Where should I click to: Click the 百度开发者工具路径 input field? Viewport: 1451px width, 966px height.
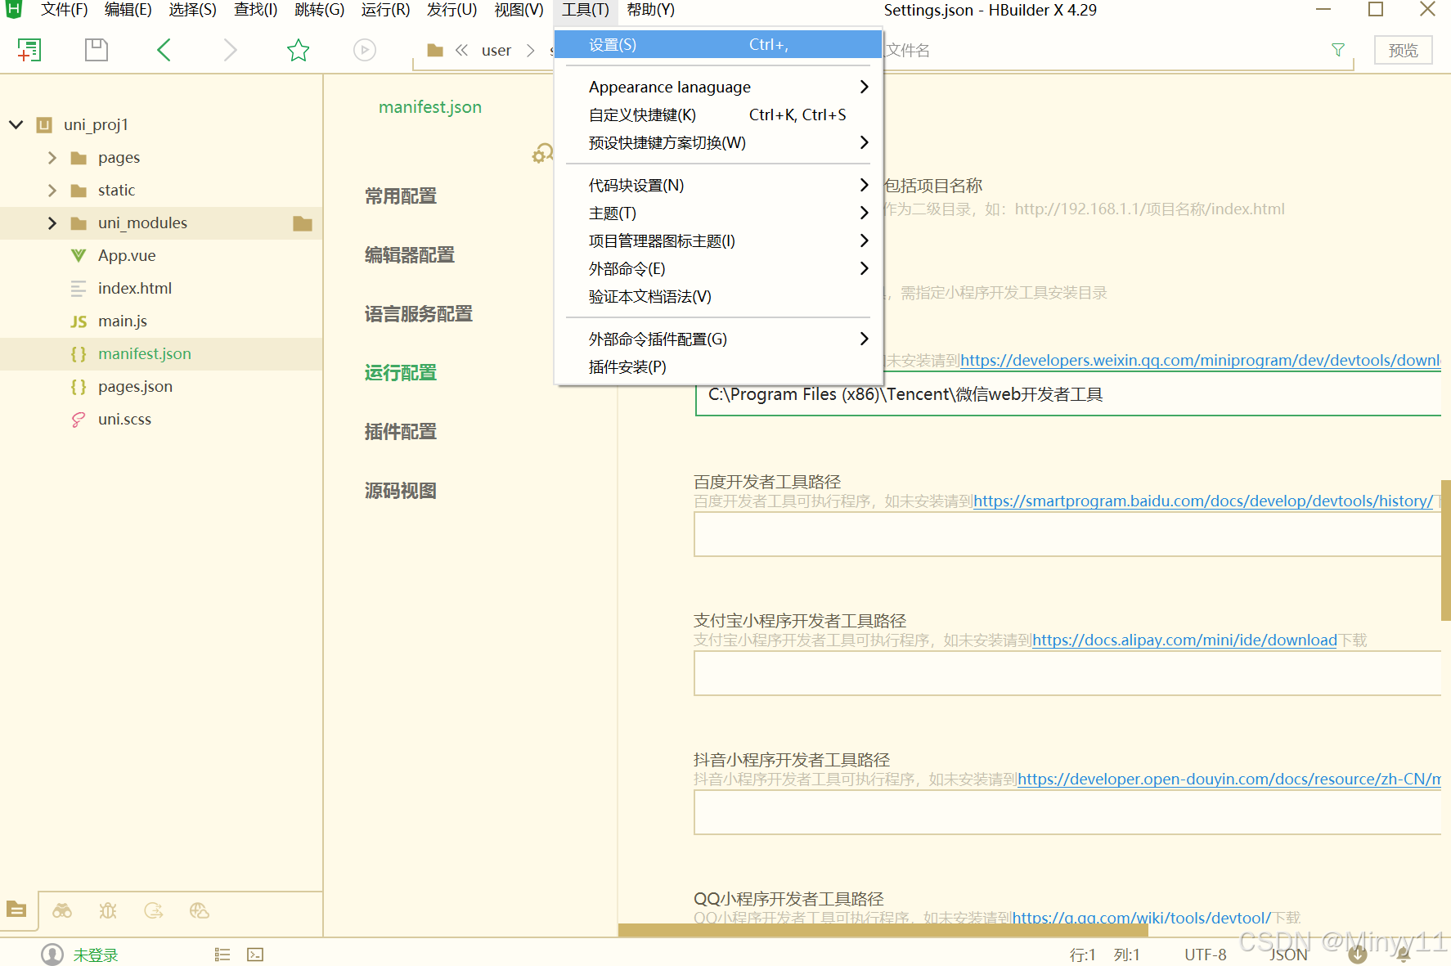tap(1067, 534)
